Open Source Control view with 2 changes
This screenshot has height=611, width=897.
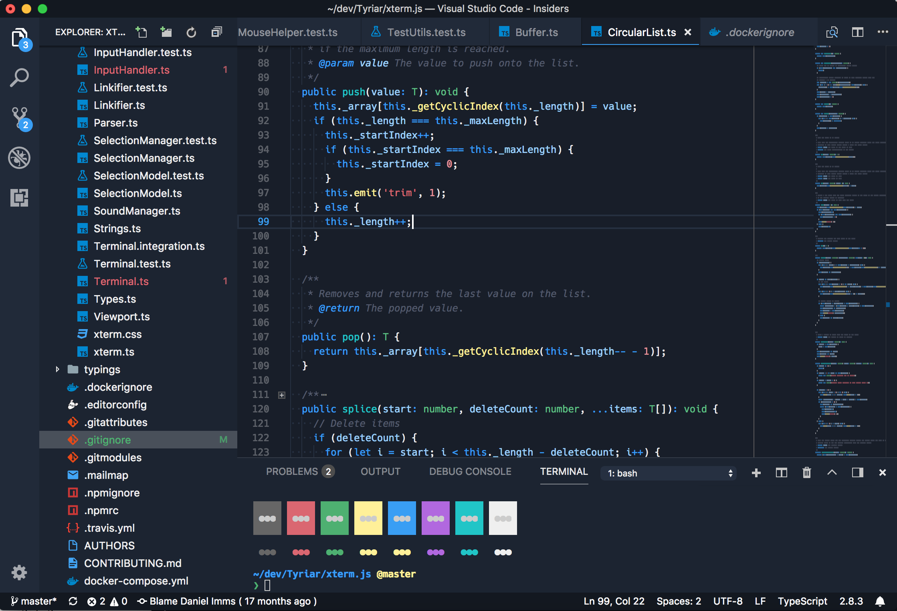click(x=20, y=119)
